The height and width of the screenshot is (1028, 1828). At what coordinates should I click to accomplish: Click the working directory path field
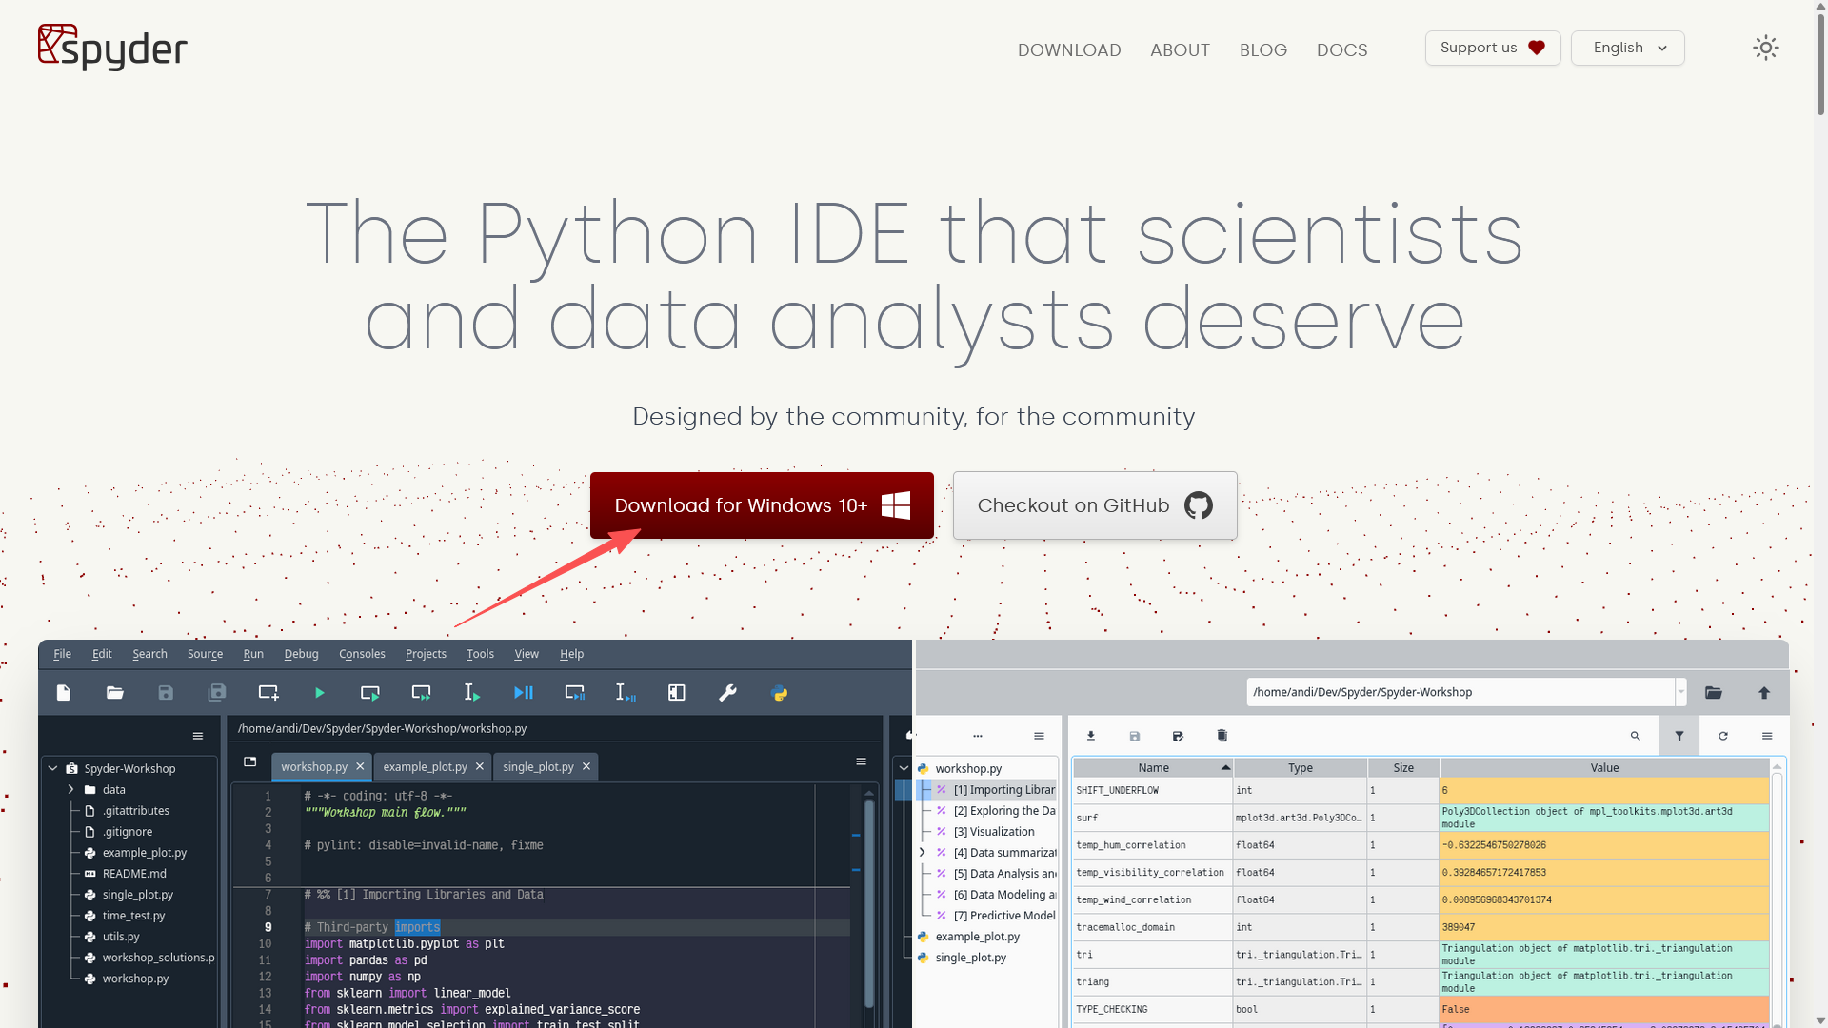pos(1458,692)
